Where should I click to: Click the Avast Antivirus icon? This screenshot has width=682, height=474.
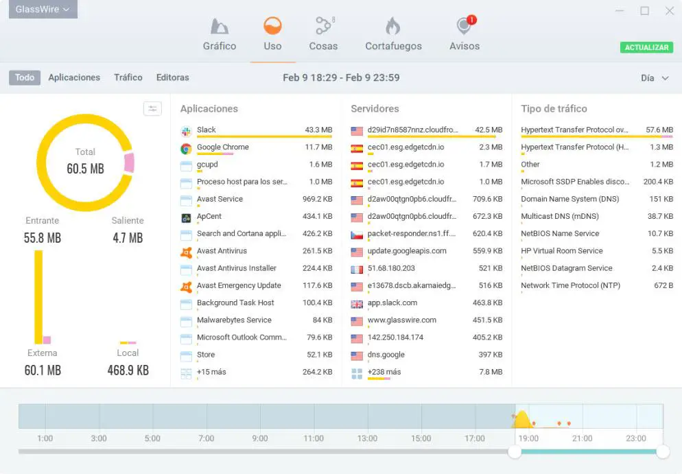[x=186, y=252]
